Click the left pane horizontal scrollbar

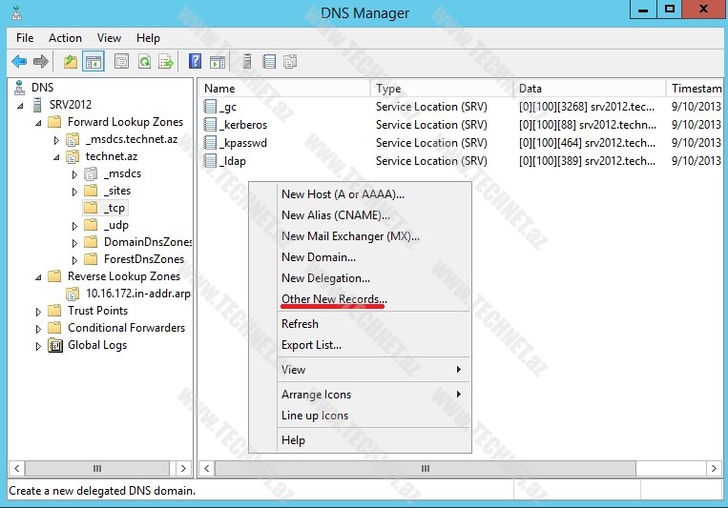(97, 469)
